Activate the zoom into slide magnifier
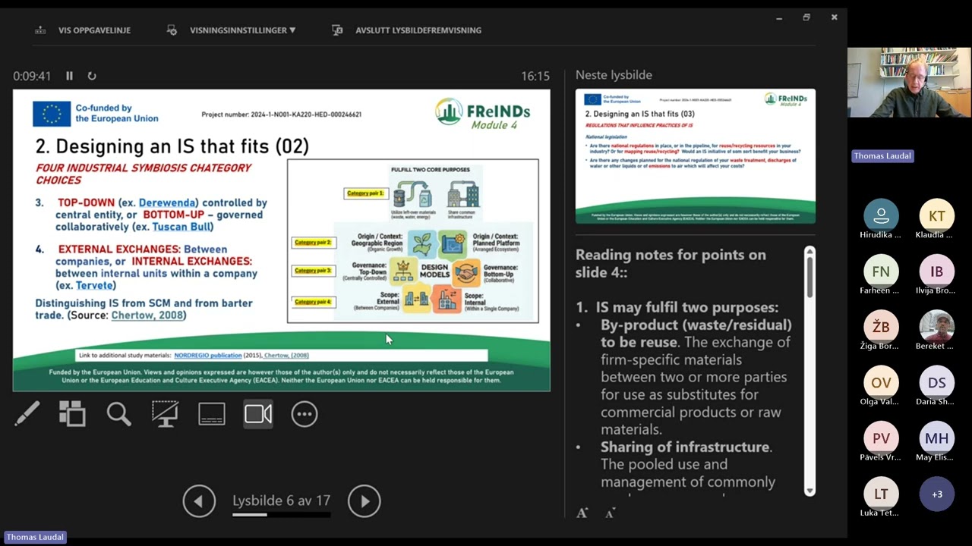972x546 pixels. click(119, 414)
